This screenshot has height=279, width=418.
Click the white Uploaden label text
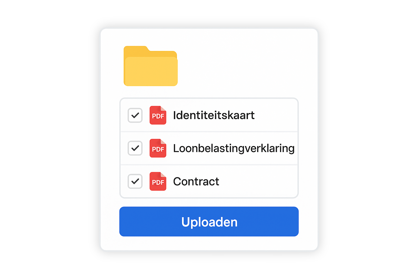pos(209,222)
